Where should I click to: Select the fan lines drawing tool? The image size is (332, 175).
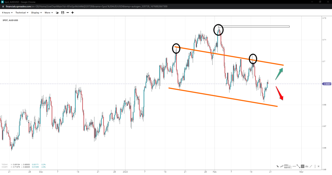coord(290,167)
